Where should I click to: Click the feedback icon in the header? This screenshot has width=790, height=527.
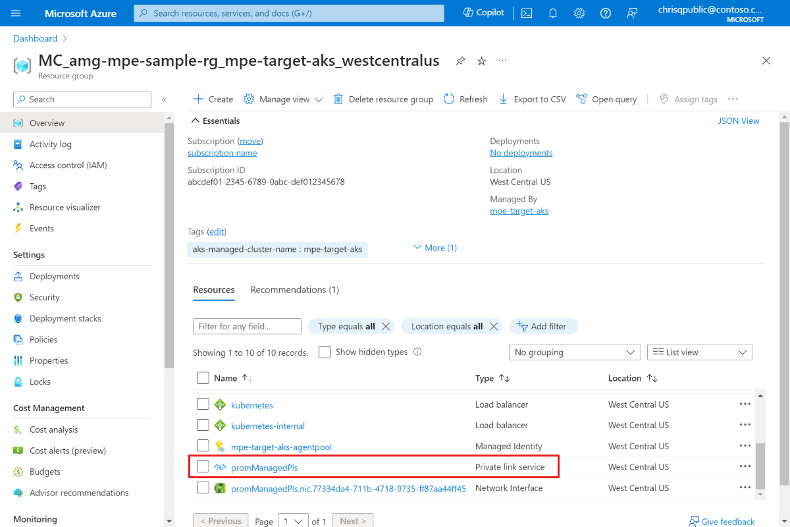pyautogui.click(x=632, y=13)
